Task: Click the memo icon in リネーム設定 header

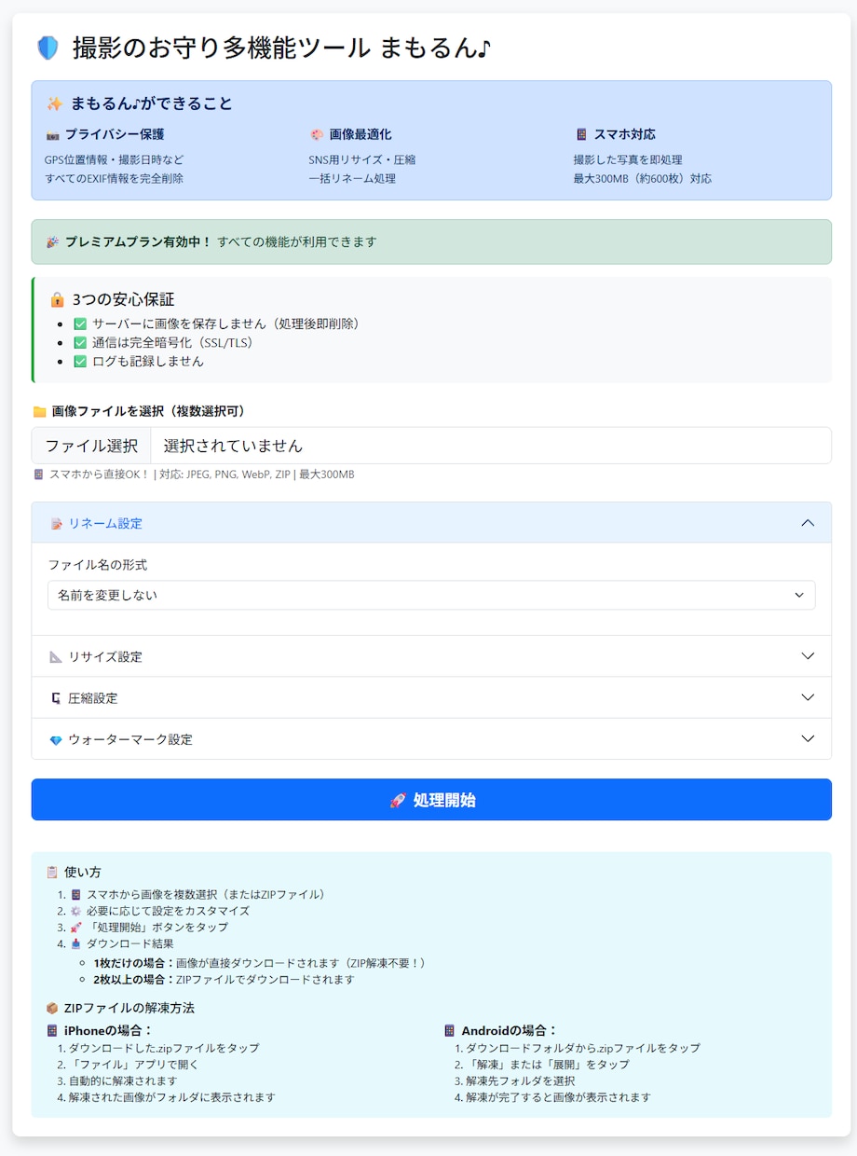Action: (x=56, y=524)
